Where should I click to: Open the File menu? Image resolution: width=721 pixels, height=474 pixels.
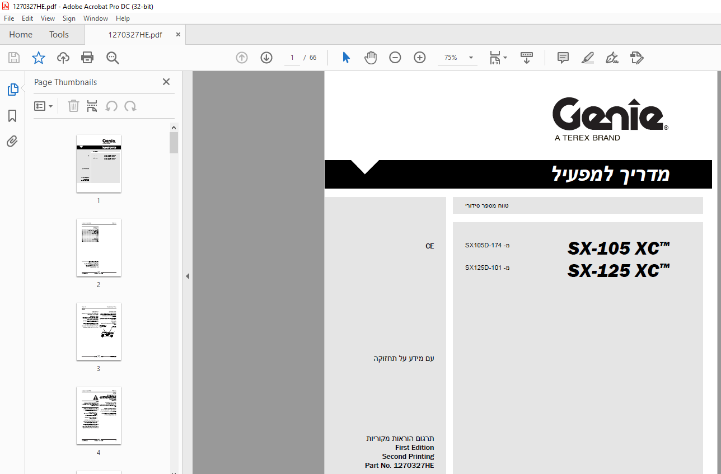coord(9,18)
